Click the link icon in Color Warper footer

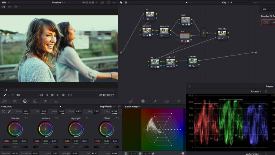coord(153,153)
